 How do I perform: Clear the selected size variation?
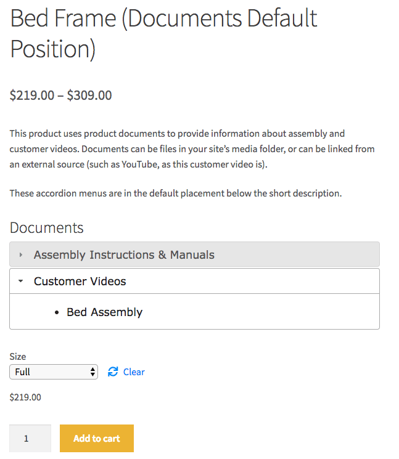point(134,372)
